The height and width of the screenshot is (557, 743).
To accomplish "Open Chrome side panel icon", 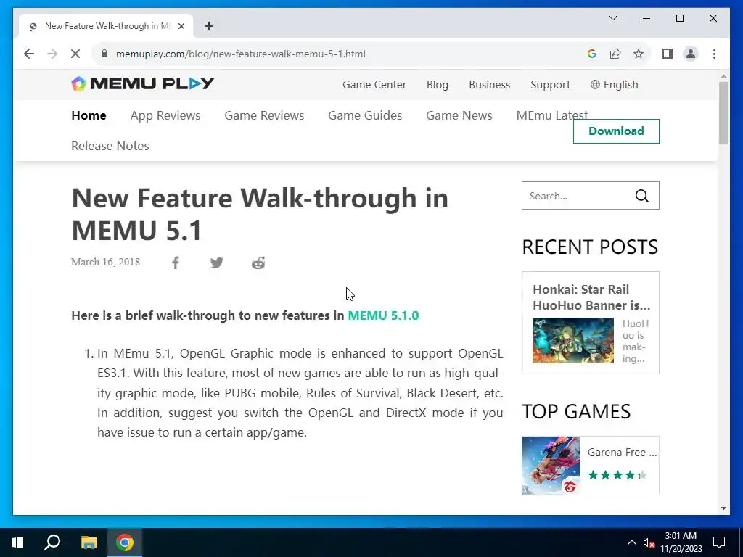I will tap(668, 54).
